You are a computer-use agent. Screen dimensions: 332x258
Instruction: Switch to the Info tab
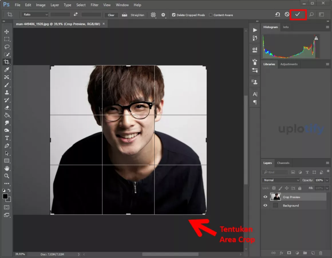pyautogui.click(x=286, y=27)
